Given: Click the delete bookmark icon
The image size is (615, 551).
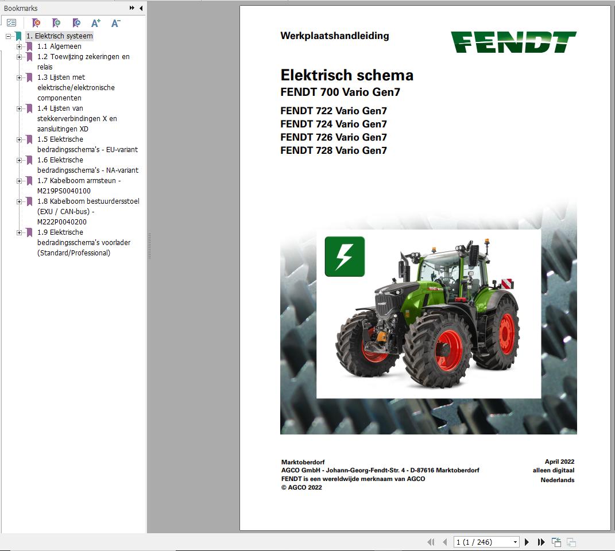Looking at the screenshot, I should [x=36, y=23].
